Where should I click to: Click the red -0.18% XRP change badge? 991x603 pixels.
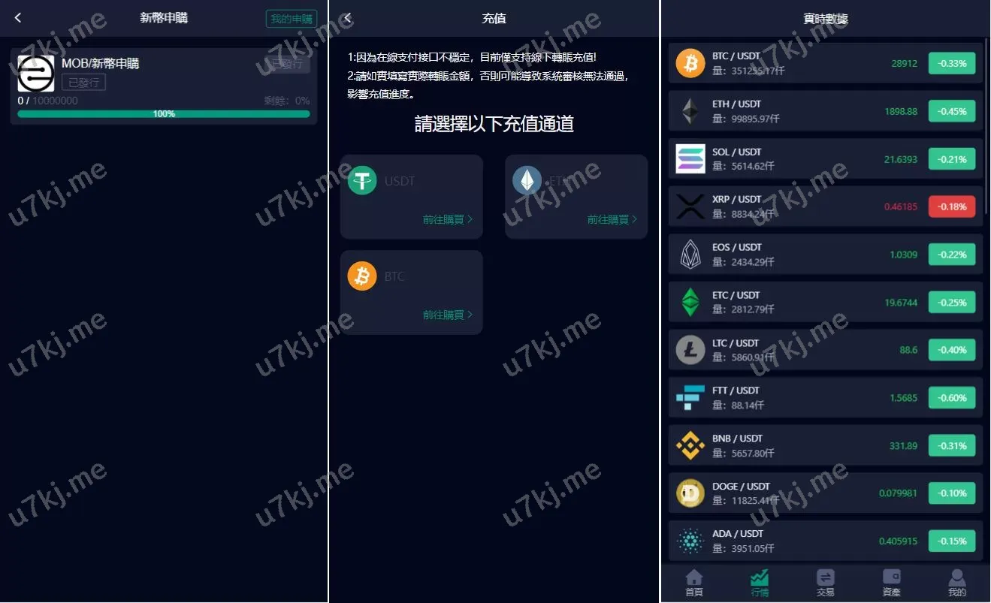point(952,207)
